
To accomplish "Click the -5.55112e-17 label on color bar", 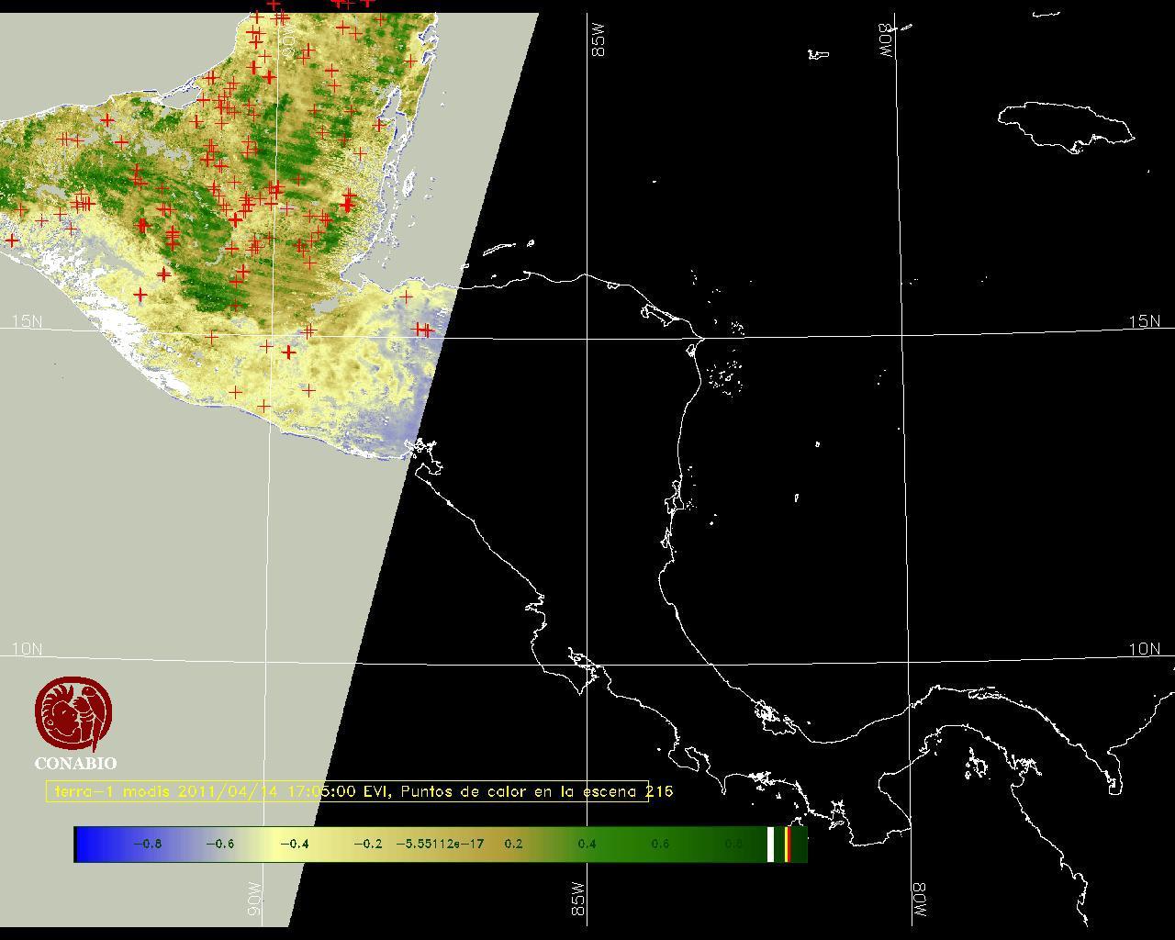I will coord(440,844).
